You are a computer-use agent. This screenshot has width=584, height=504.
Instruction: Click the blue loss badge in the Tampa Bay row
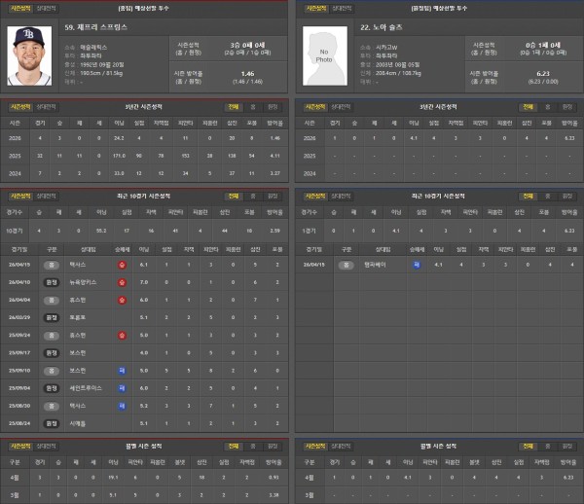[x=416, y=264]
